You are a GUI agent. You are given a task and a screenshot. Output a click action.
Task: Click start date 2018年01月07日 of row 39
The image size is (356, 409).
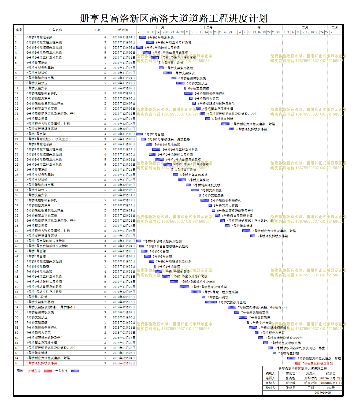(124, 231)
